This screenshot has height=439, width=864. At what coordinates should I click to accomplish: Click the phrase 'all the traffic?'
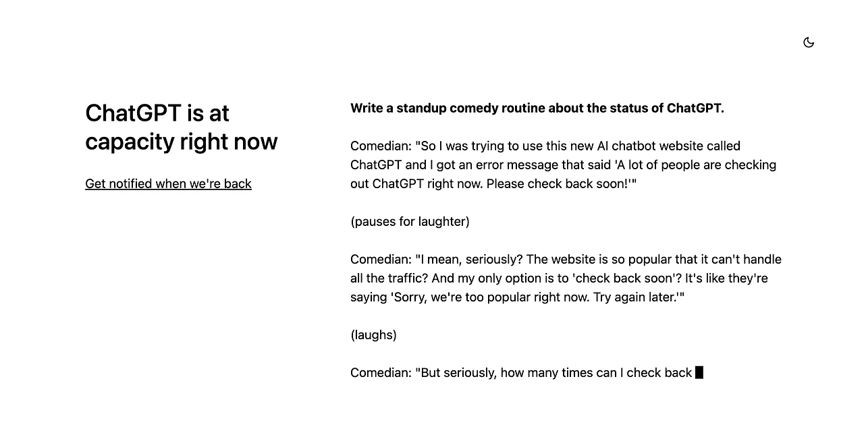tap(389, 278)
